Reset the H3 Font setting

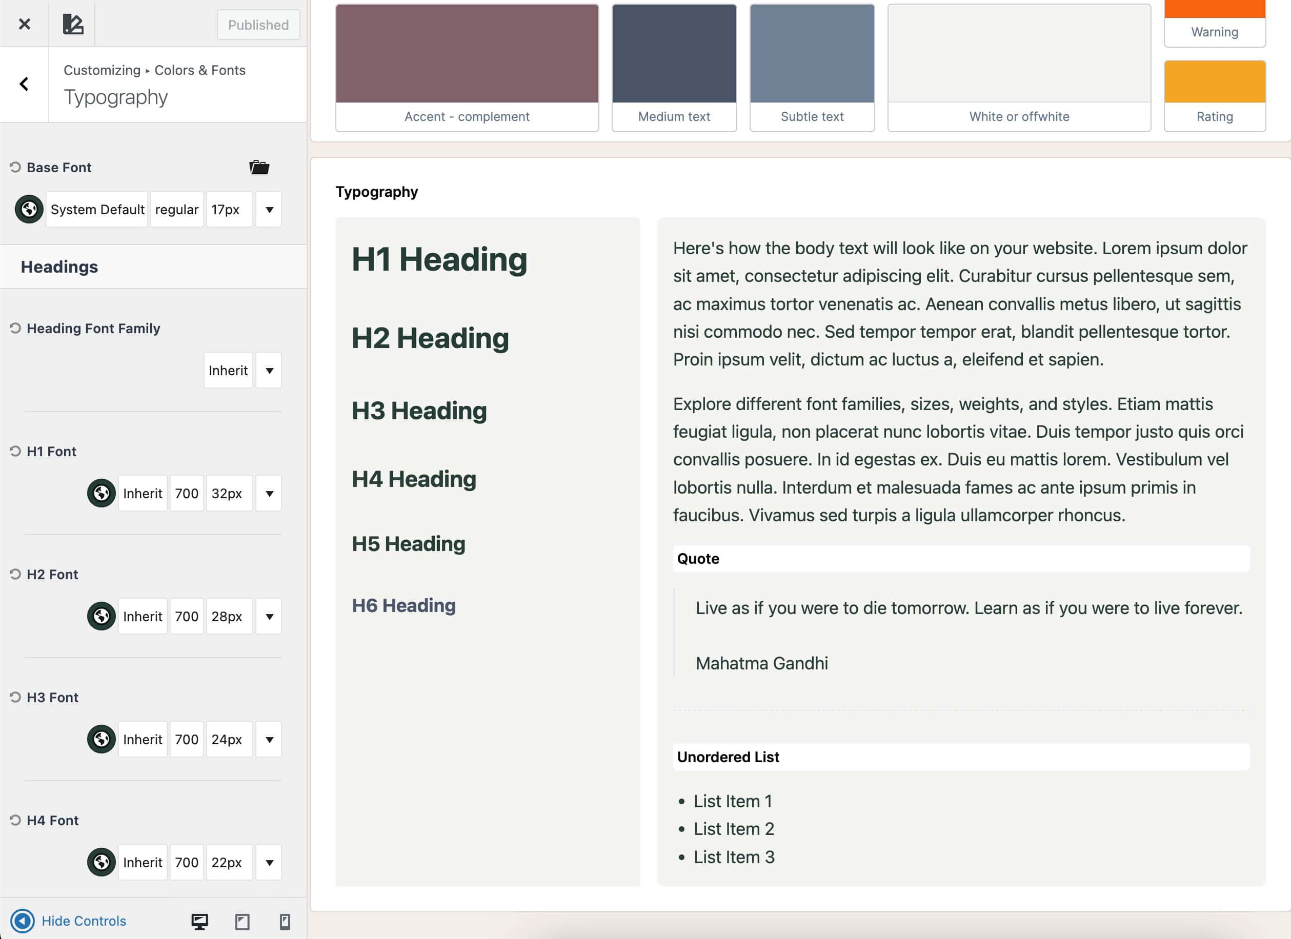(x=15, y=697)
